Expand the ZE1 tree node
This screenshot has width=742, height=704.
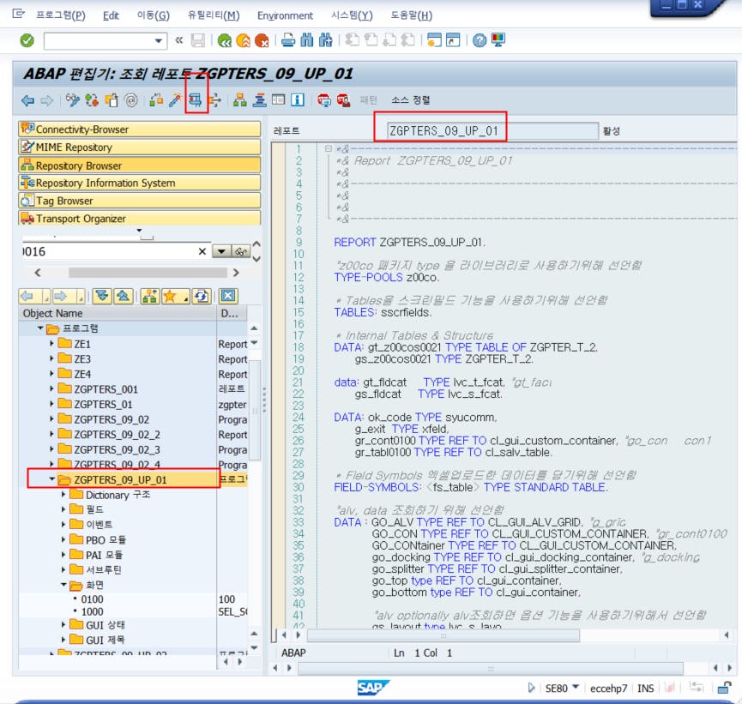tap(51, 344)
